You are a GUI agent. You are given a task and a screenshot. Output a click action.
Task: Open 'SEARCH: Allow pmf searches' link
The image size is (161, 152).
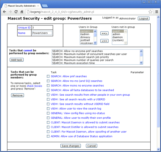[69, 76]
